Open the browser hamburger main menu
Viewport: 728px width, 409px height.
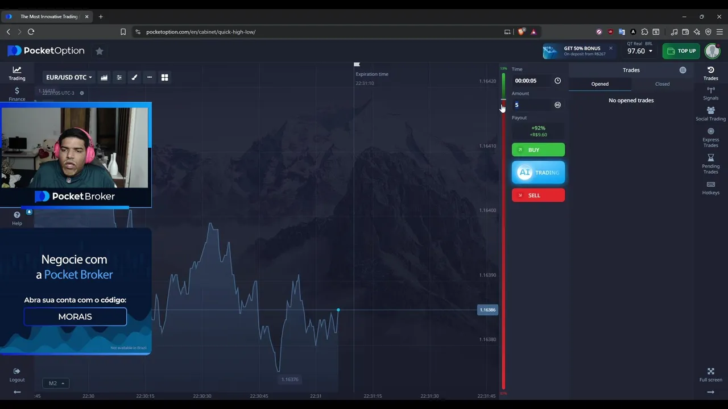[x=719, y=32]
